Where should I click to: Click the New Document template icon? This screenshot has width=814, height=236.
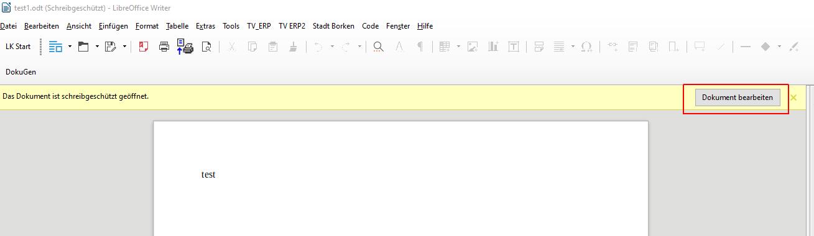[x=56, y=47]
